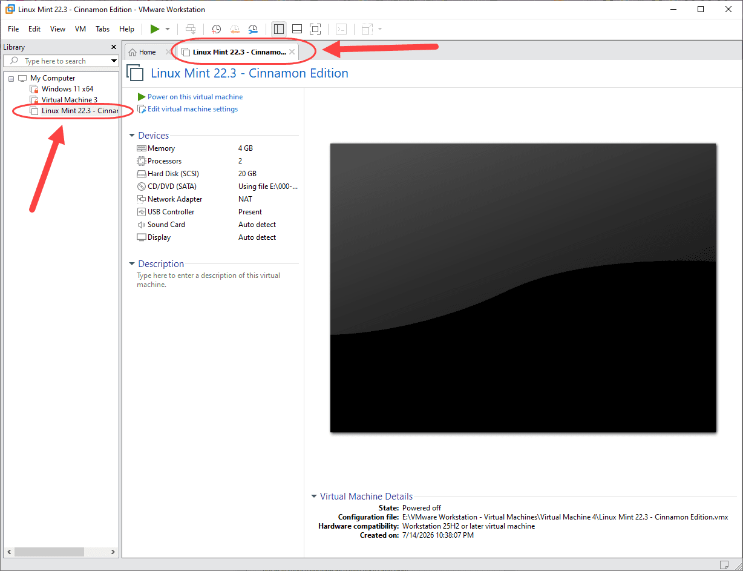
Task: Click the USB Controller device row
Action: [x=217, y=212]
